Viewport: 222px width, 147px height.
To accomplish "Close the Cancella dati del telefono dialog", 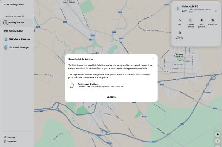I will 153,59.
